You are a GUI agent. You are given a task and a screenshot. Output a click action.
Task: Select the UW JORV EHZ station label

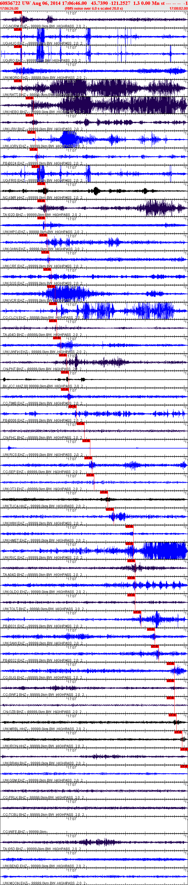pos(43,146)
